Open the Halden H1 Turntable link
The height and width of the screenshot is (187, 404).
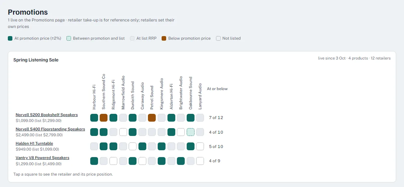[34, 143]
